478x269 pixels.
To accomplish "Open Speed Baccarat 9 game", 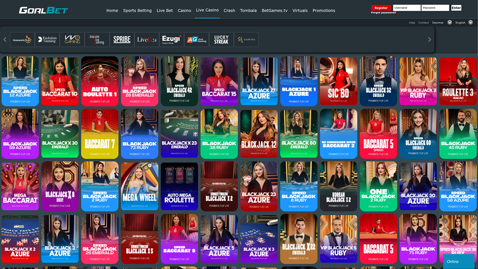I will pyautogui.click(x=179, y=239).
